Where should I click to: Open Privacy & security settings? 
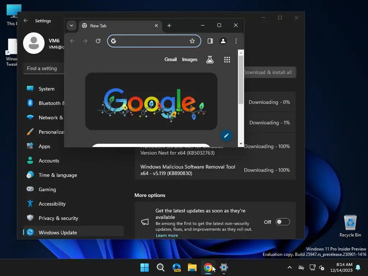[73, 218]
